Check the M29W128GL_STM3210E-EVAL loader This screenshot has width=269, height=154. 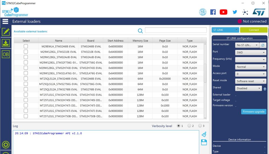tap(26, 52)
